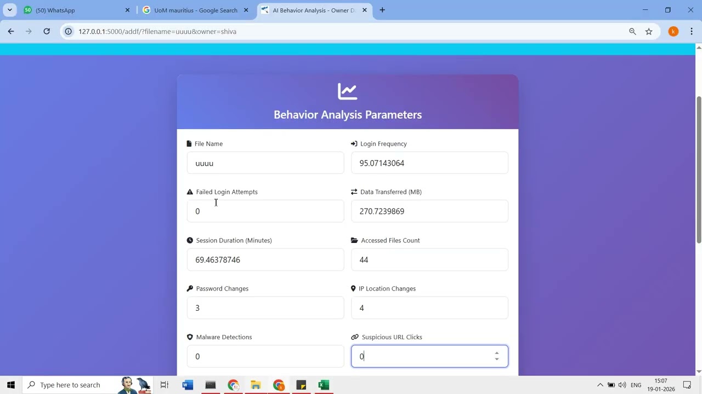Open the sticky notes app on the taskbar
Screen dimensions: 702x394
tap(301, 385)
